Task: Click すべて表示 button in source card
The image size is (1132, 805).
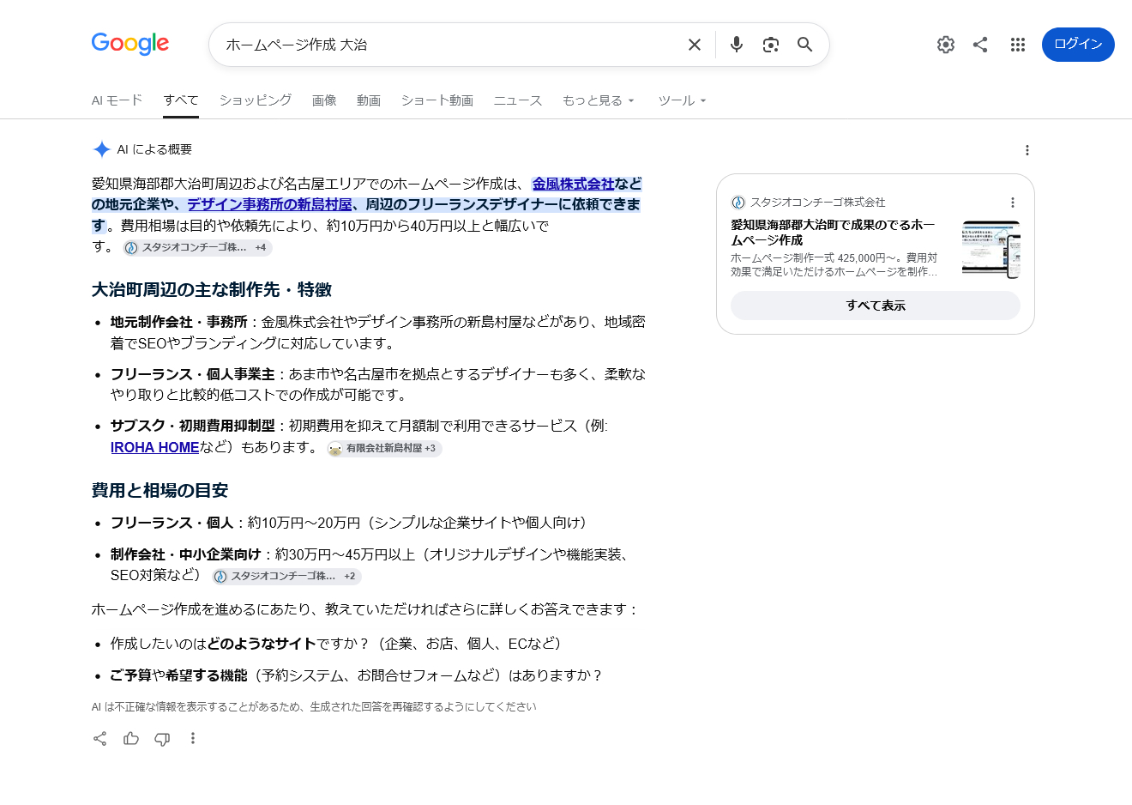Action: tap(876, 306)
